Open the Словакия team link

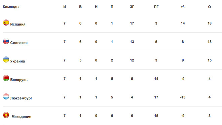19,43
